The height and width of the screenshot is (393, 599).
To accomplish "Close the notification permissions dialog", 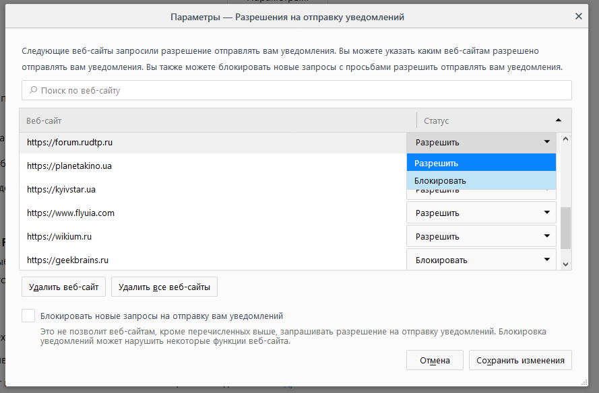I will pos(578,16).
